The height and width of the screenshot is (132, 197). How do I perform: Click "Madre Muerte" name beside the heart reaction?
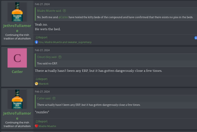[x=47, y=126]
